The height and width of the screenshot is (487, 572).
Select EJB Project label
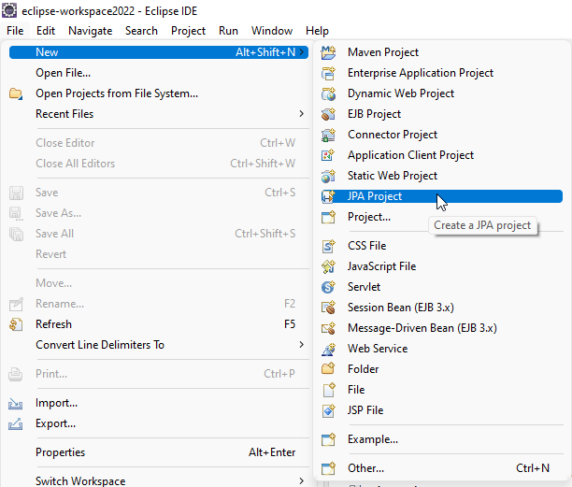click(x=374, y=114)
